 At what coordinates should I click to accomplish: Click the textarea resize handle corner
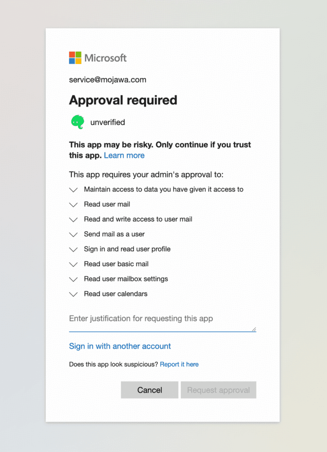(x=254, y=329)
